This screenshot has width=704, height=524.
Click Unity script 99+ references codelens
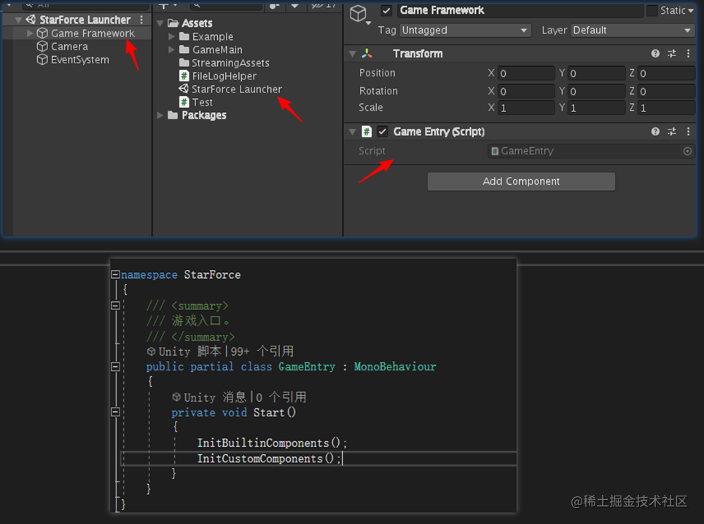click(220, 351)
